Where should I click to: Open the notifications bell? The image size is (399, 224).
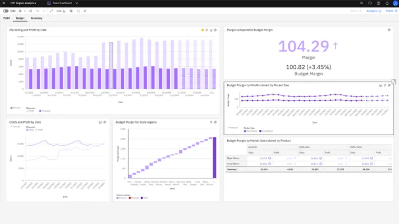click(x=387, y=3)
